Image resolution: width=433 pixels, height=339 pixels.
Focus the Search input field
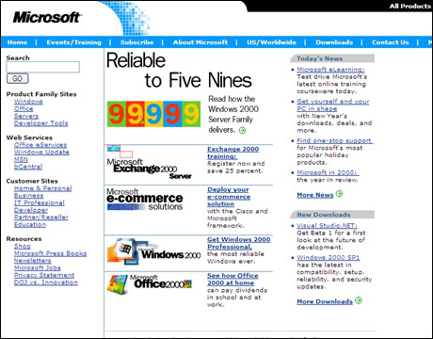[43, 67]
